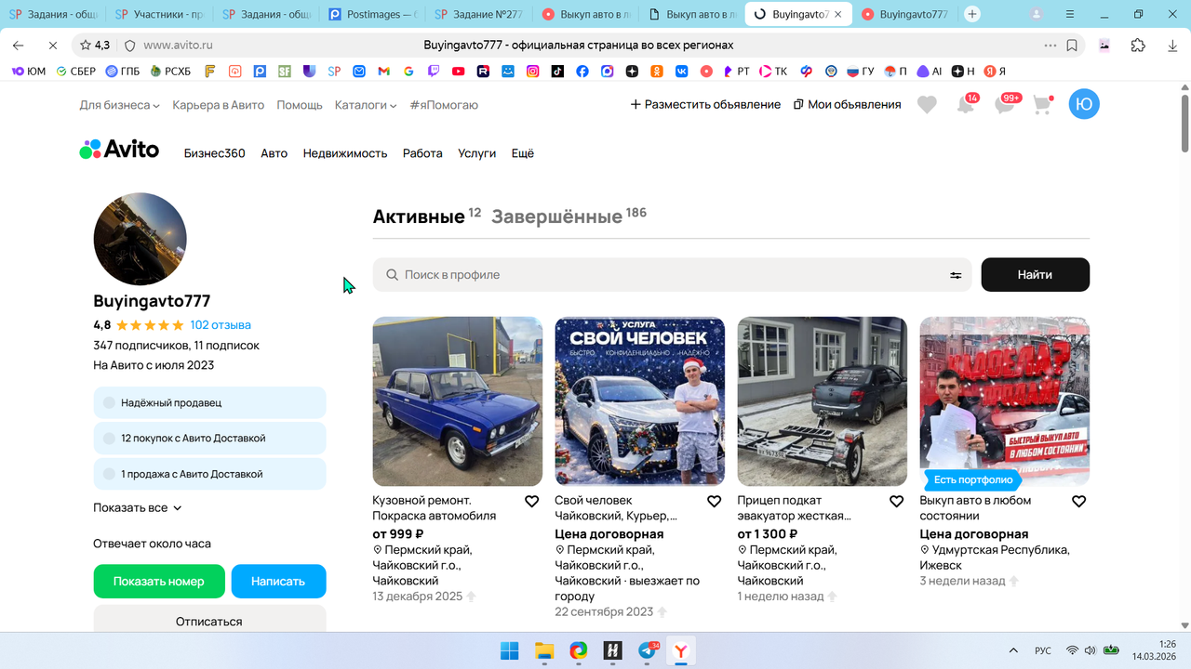Open Работа category

pyautogui.click(x=422, y=153)
